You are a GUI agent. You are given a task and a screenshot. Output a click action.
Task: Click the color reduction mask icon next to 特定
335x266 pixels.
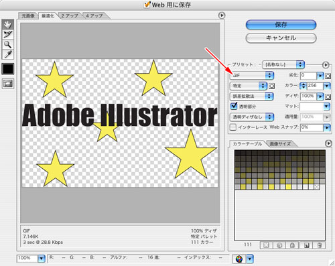[x=272, y=86]
